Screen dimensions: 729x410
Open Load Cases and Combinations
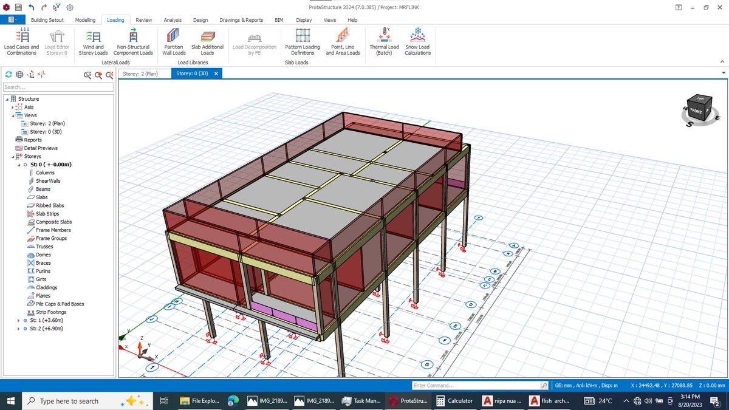click(x=21, y=42)
